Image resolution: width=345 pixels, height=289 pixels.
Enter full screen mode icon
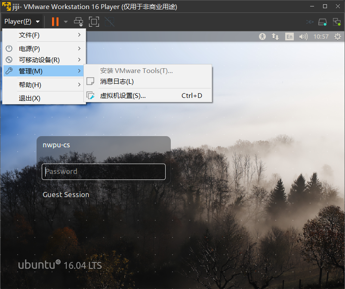[x=94, y=21]
